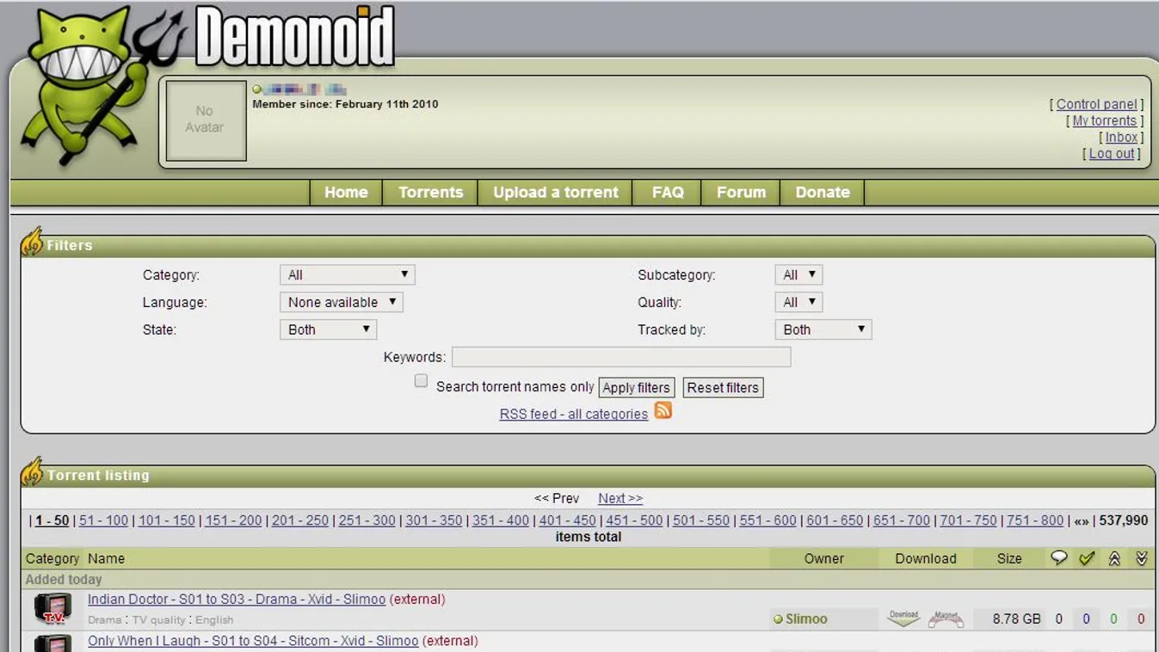Click the TV category icon for Only When I Laugh
The image size is (1159, 652).
click(x=53, y=643)
